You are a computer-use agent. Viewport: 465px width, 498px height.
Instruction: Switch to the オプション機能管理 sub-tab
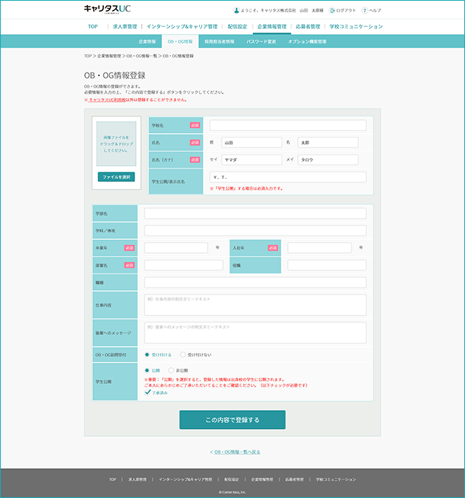[x=307, y=41]
